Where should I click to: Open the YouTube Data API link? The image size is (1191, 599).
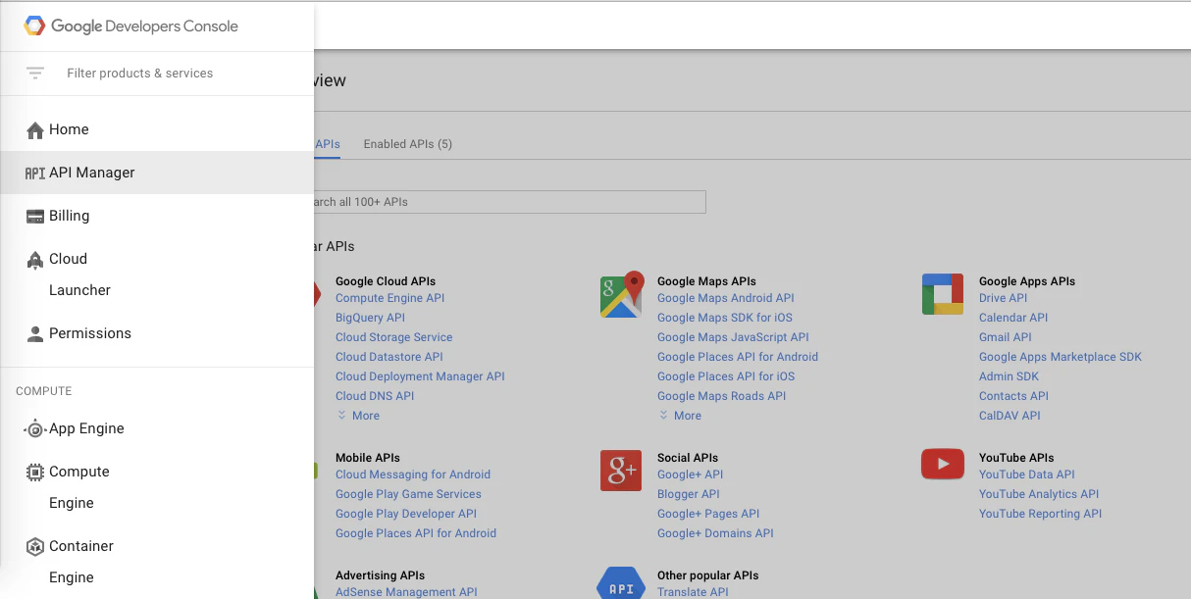pyautogui.click(x=1026, y=474)
